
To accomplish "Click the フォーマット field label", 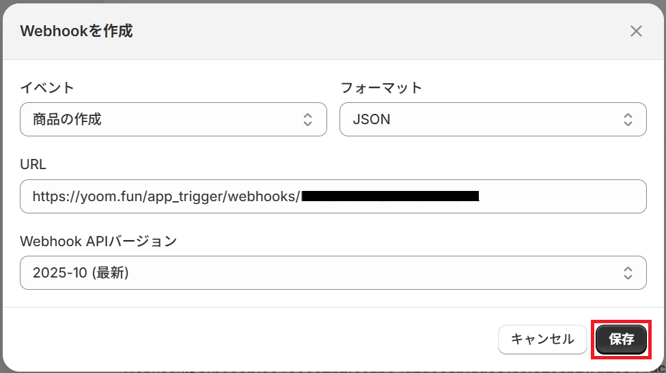I will (381, 87).
